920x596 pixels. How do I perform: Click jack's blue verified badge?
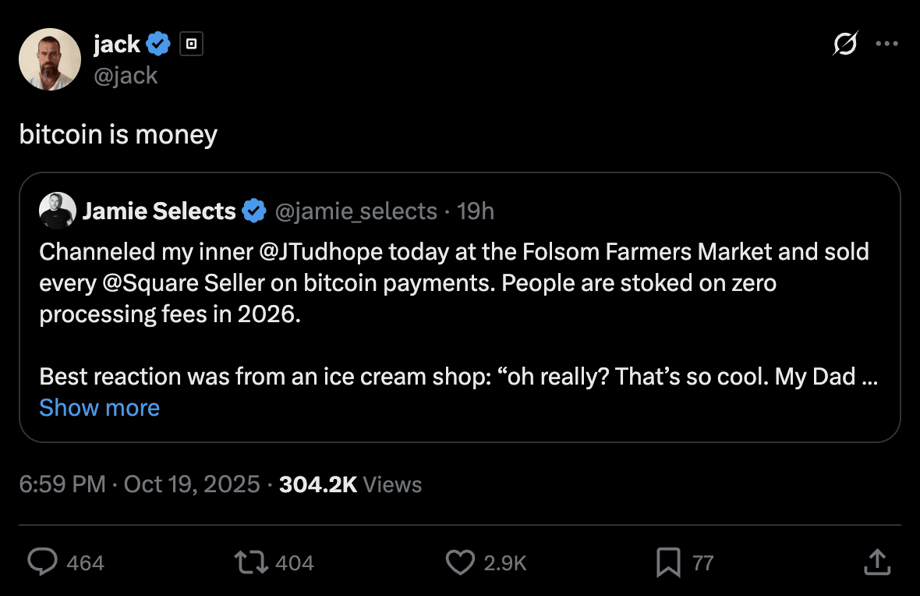click(x=159, y=45)
